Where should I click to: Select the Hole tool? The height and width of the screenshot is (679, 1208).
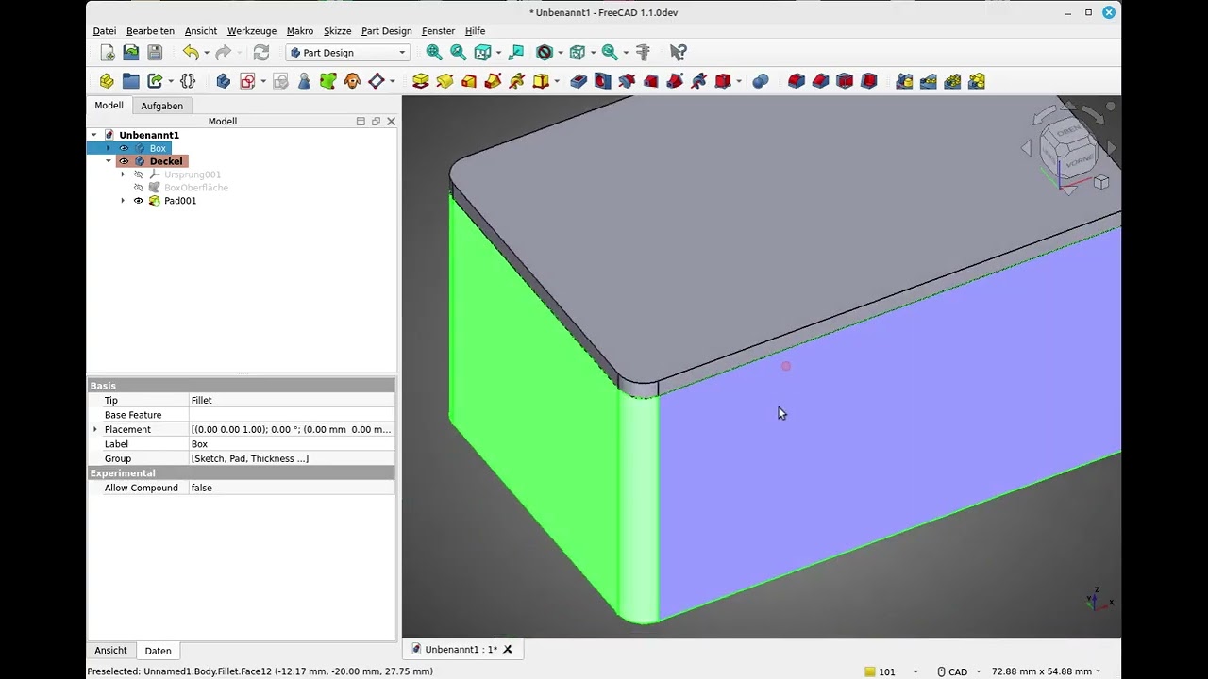click(x=603, y=81)
